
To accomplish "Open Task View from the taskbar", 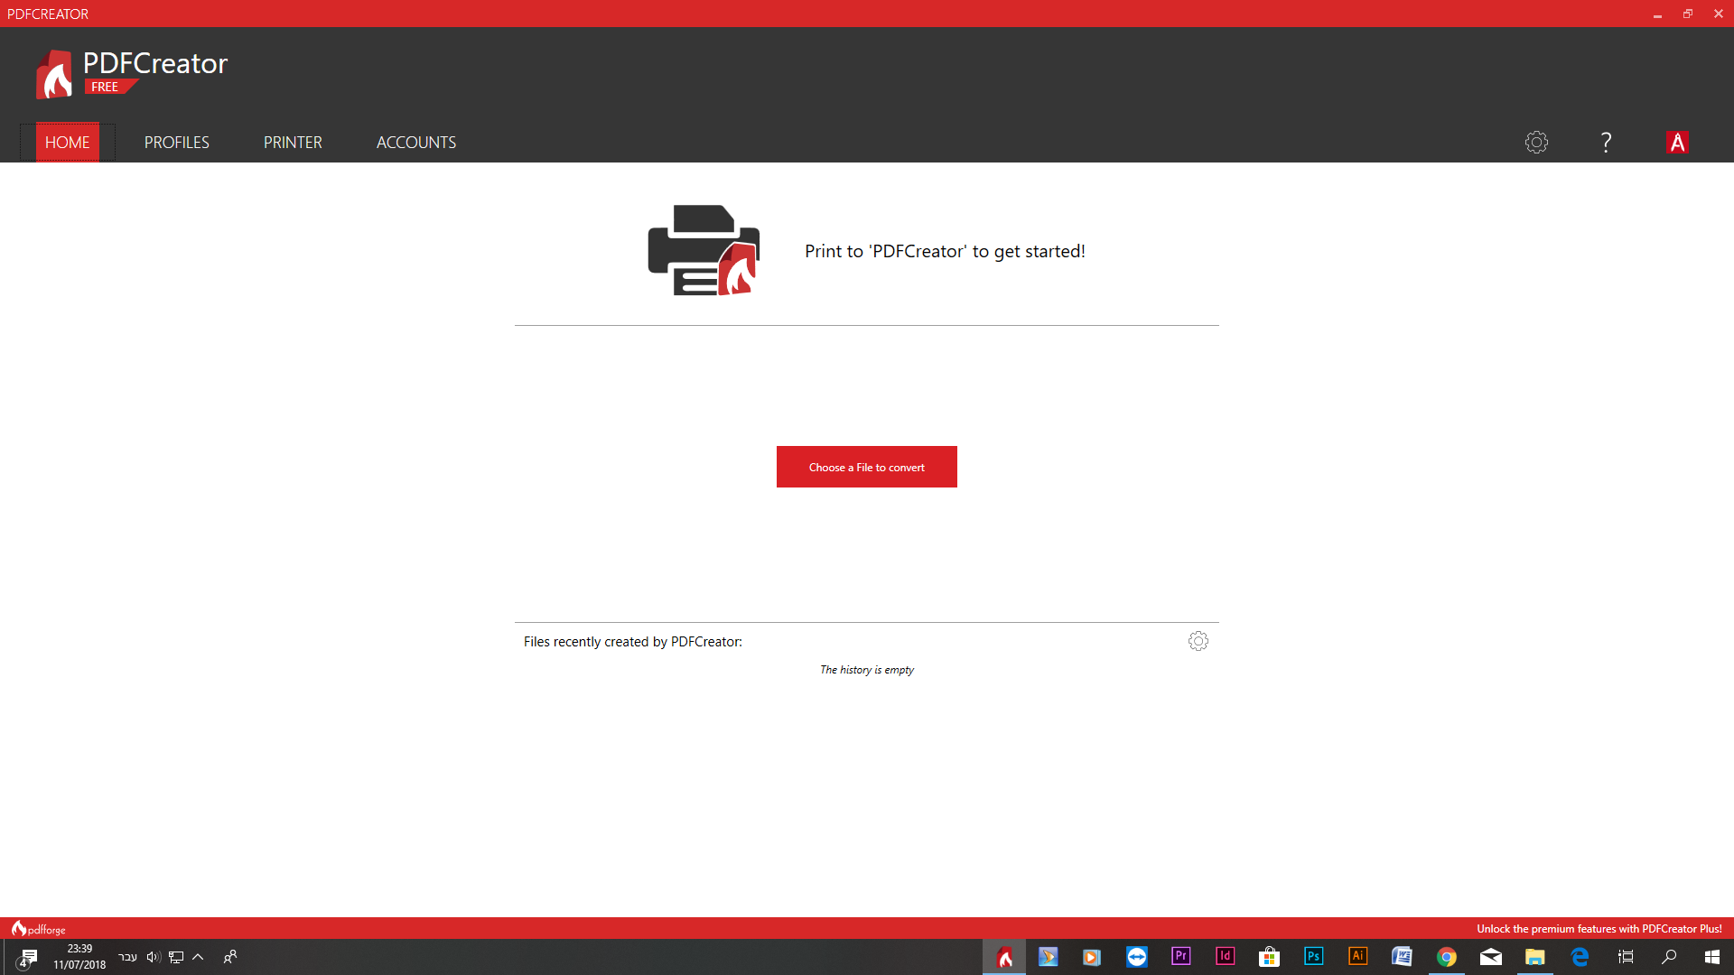I will click(1626, 957).
